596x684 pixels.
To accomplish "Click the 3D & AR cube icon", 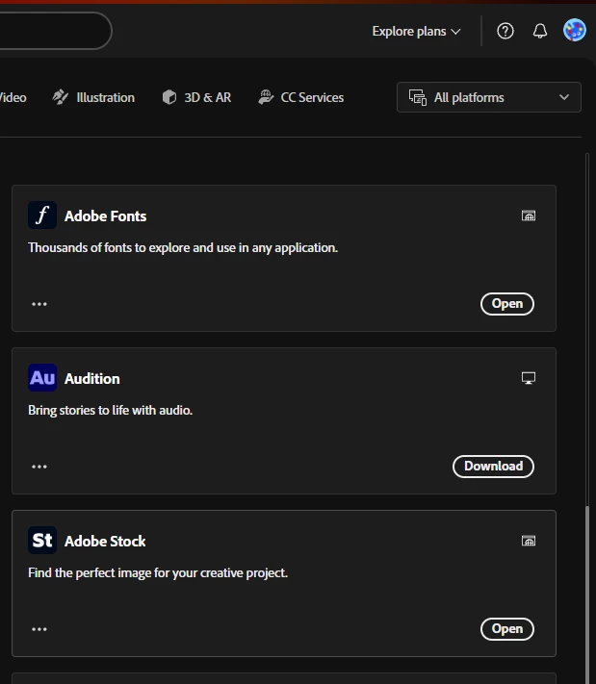I will [x=169, y=97].
